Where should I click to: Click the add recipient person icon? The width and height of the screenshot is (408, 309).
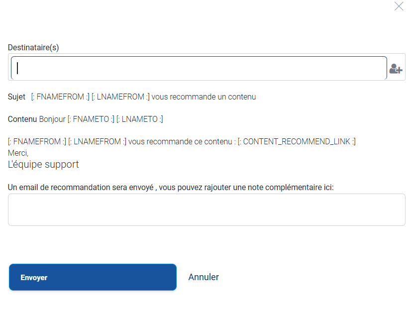pyautogui.click(x=396, y=69)
